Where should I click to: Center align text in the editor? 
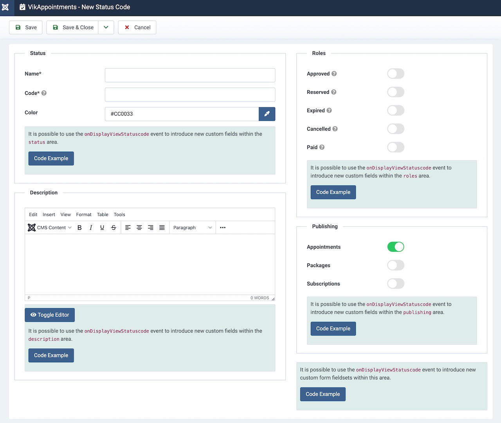(x=139, y=227)
